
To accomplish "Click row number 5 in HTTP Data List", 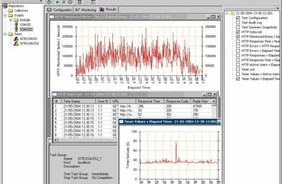I will 55,123.
